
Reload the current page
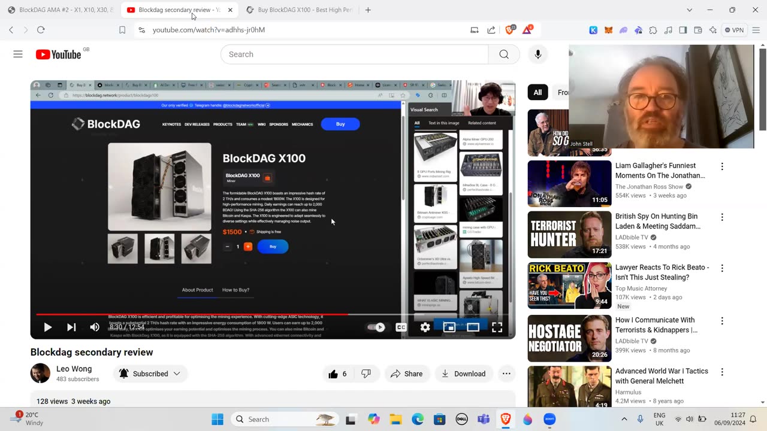point(41,30)
